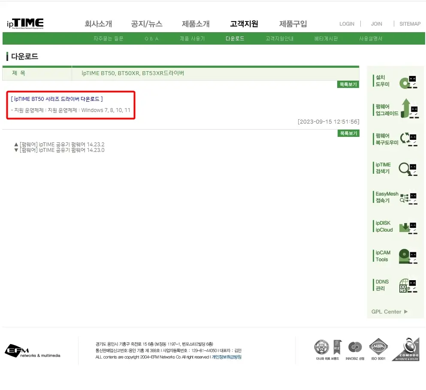Viewport: 426px width, 390px height.
Task: Select 사용설명서 submenu
Action: 371,39
